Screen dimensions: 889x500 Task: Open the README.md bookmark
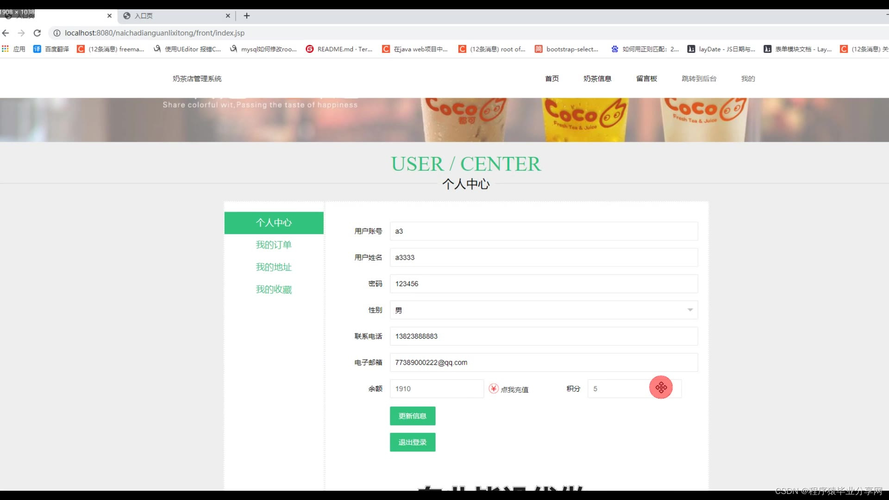339,49
